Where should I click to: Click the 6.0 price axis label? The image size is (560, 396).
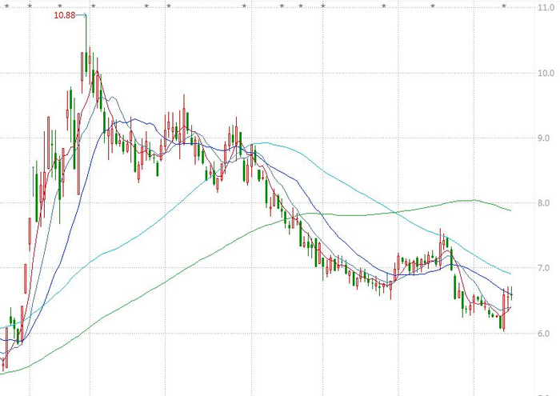click(546, 334)
